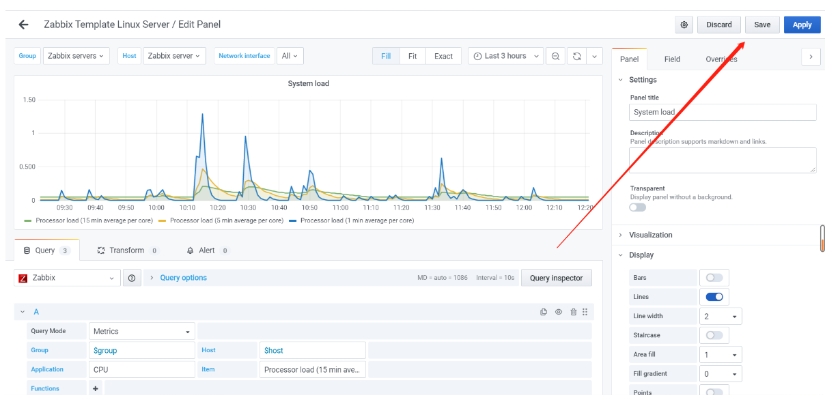Click the Group $group input field
This screenshot has height=417, width=825.
point(142,350)
